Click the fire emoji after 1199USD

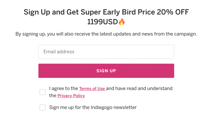122,22
